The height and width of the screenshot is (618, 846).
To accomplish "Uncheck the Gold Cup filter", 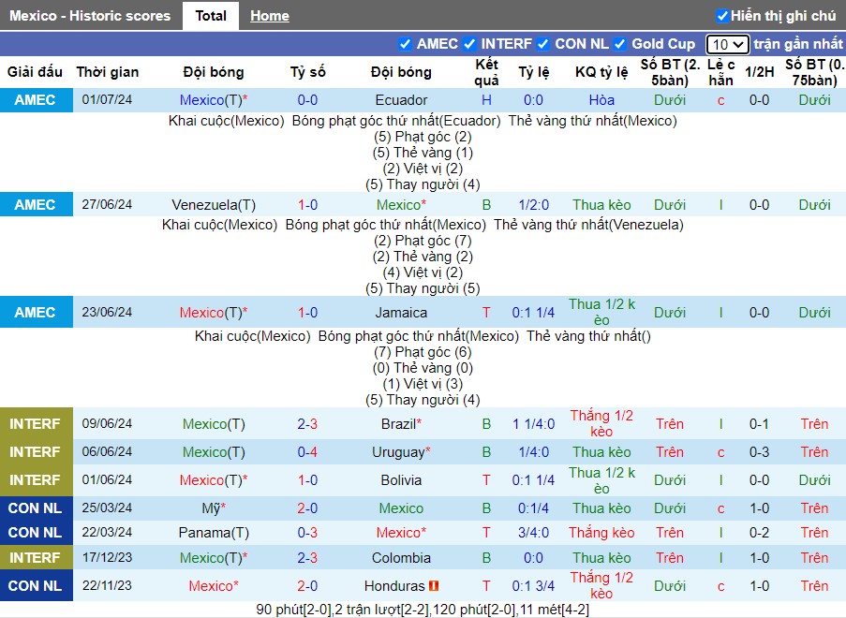I will coord(620,44).
